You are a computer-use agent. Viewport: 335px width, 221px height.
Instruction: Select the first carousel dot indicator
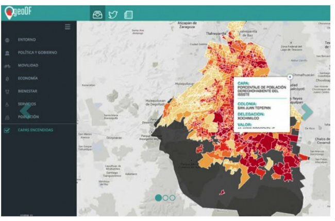(x=158, y=197)
